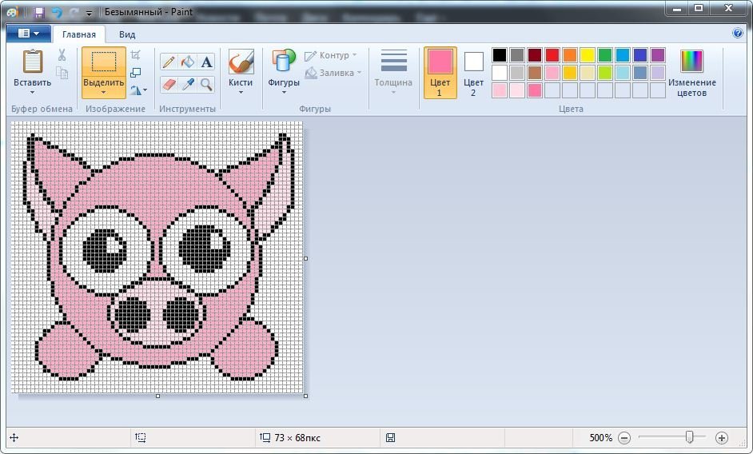Select the Pencil tool
Screen dimensions: 753x454
[x=169, y=62]
